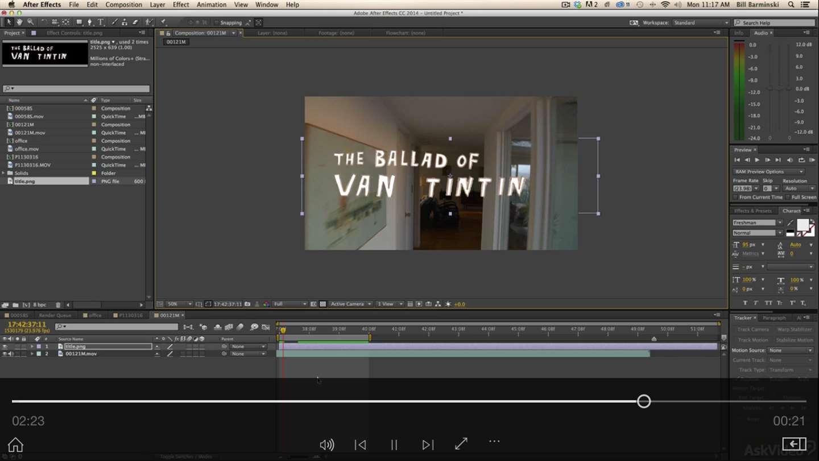The width and height of the screenshot is (819, 461).
Task: Select the Pen tool
Action: pos(89,22)
